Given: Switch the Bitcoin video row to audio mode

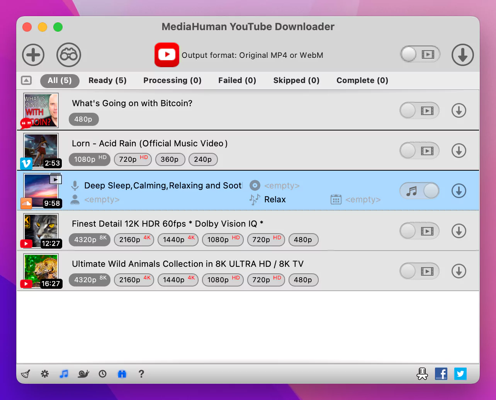Looking at the screenshot, I should click(x=419, y=110).
